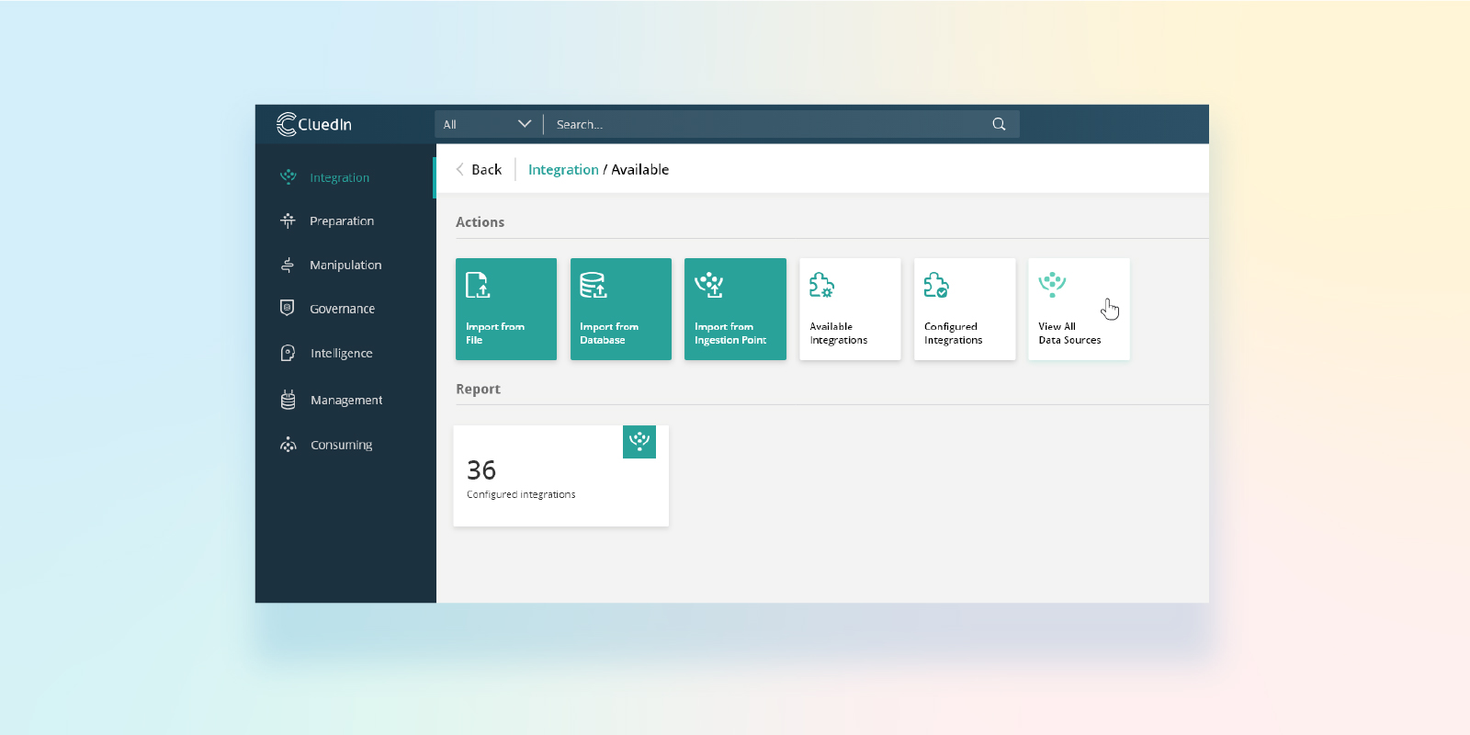Click the Available Integrations puzzle icon
Image resolution: width=1470 pixels, height=735 pixels.
click(821, 285)
